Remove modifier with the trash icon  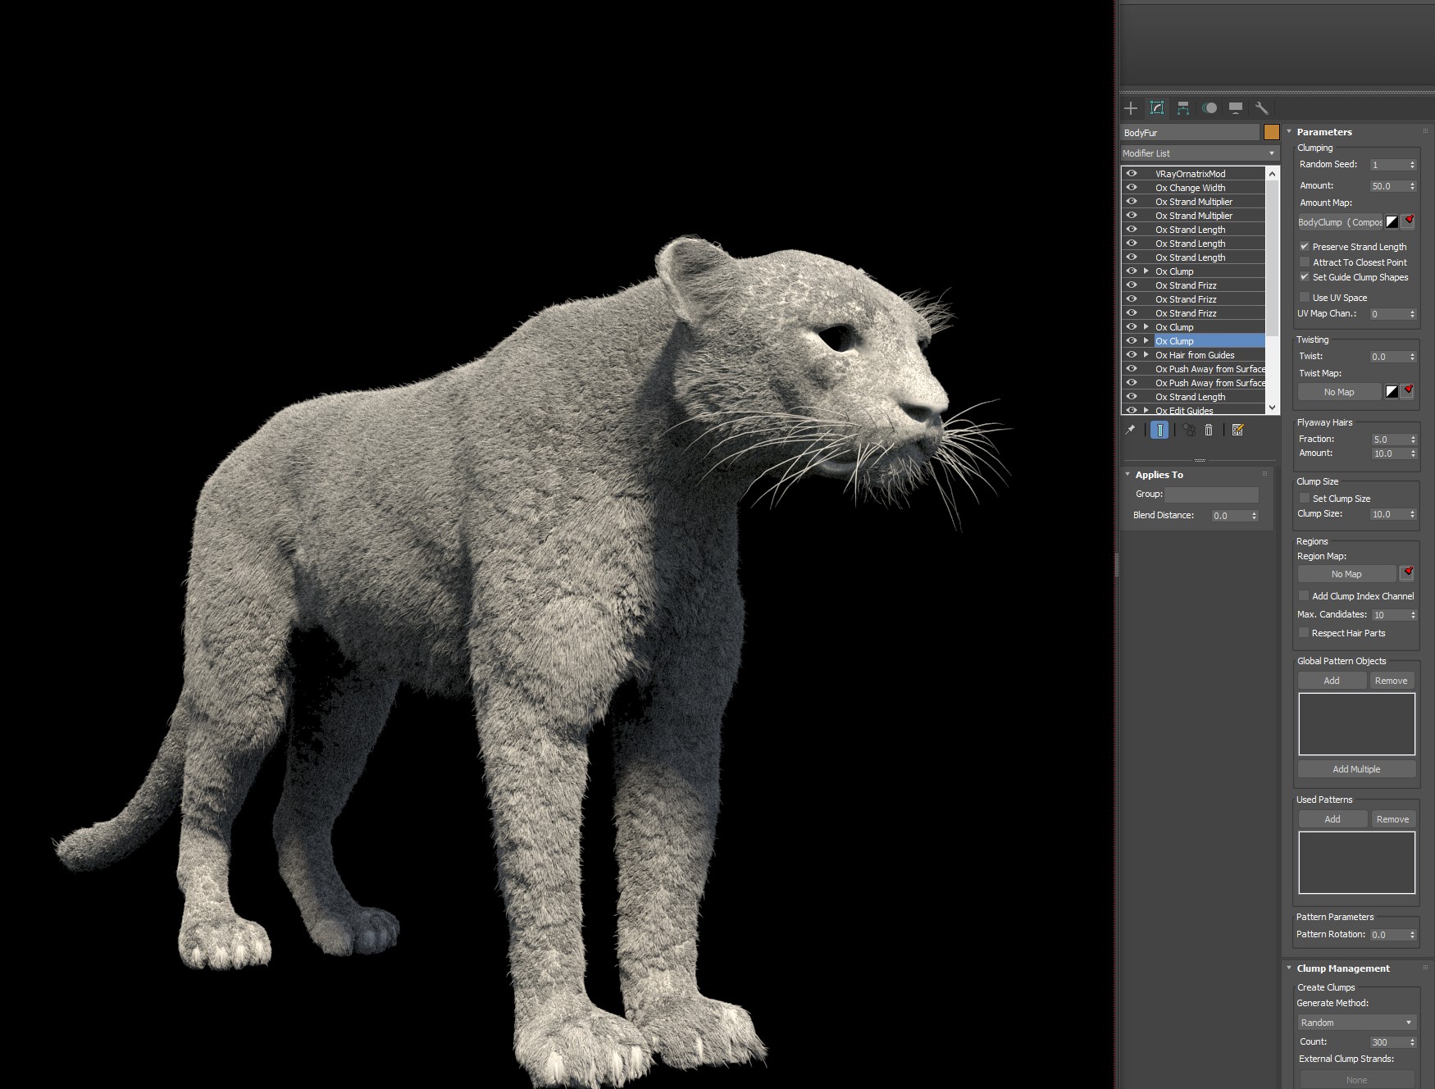1209,430
